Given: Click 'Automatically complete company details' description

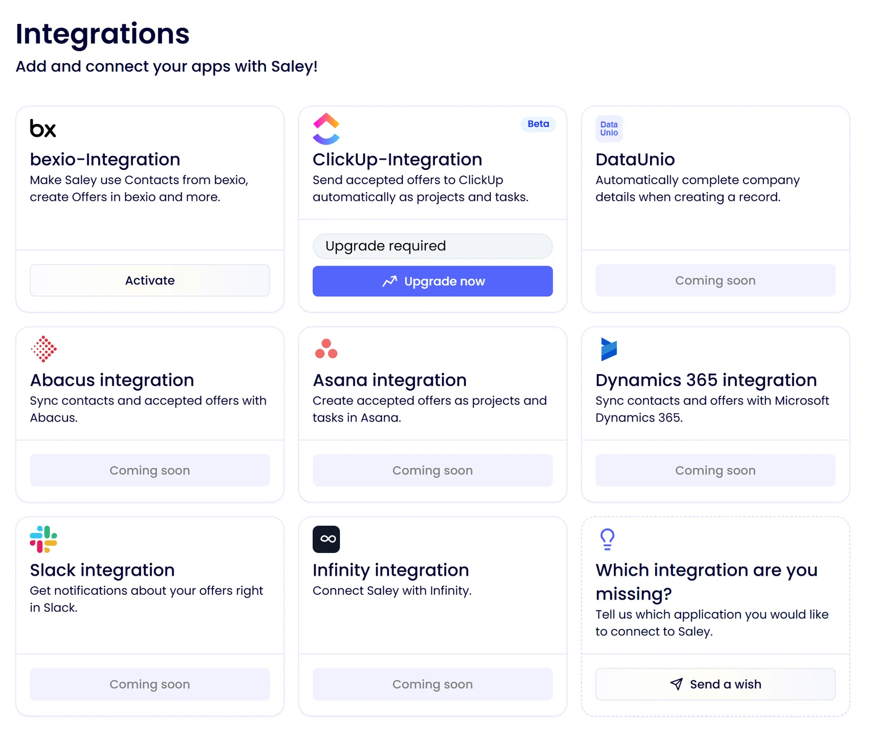Looking at the screenshot, I should tap(697, 188).
